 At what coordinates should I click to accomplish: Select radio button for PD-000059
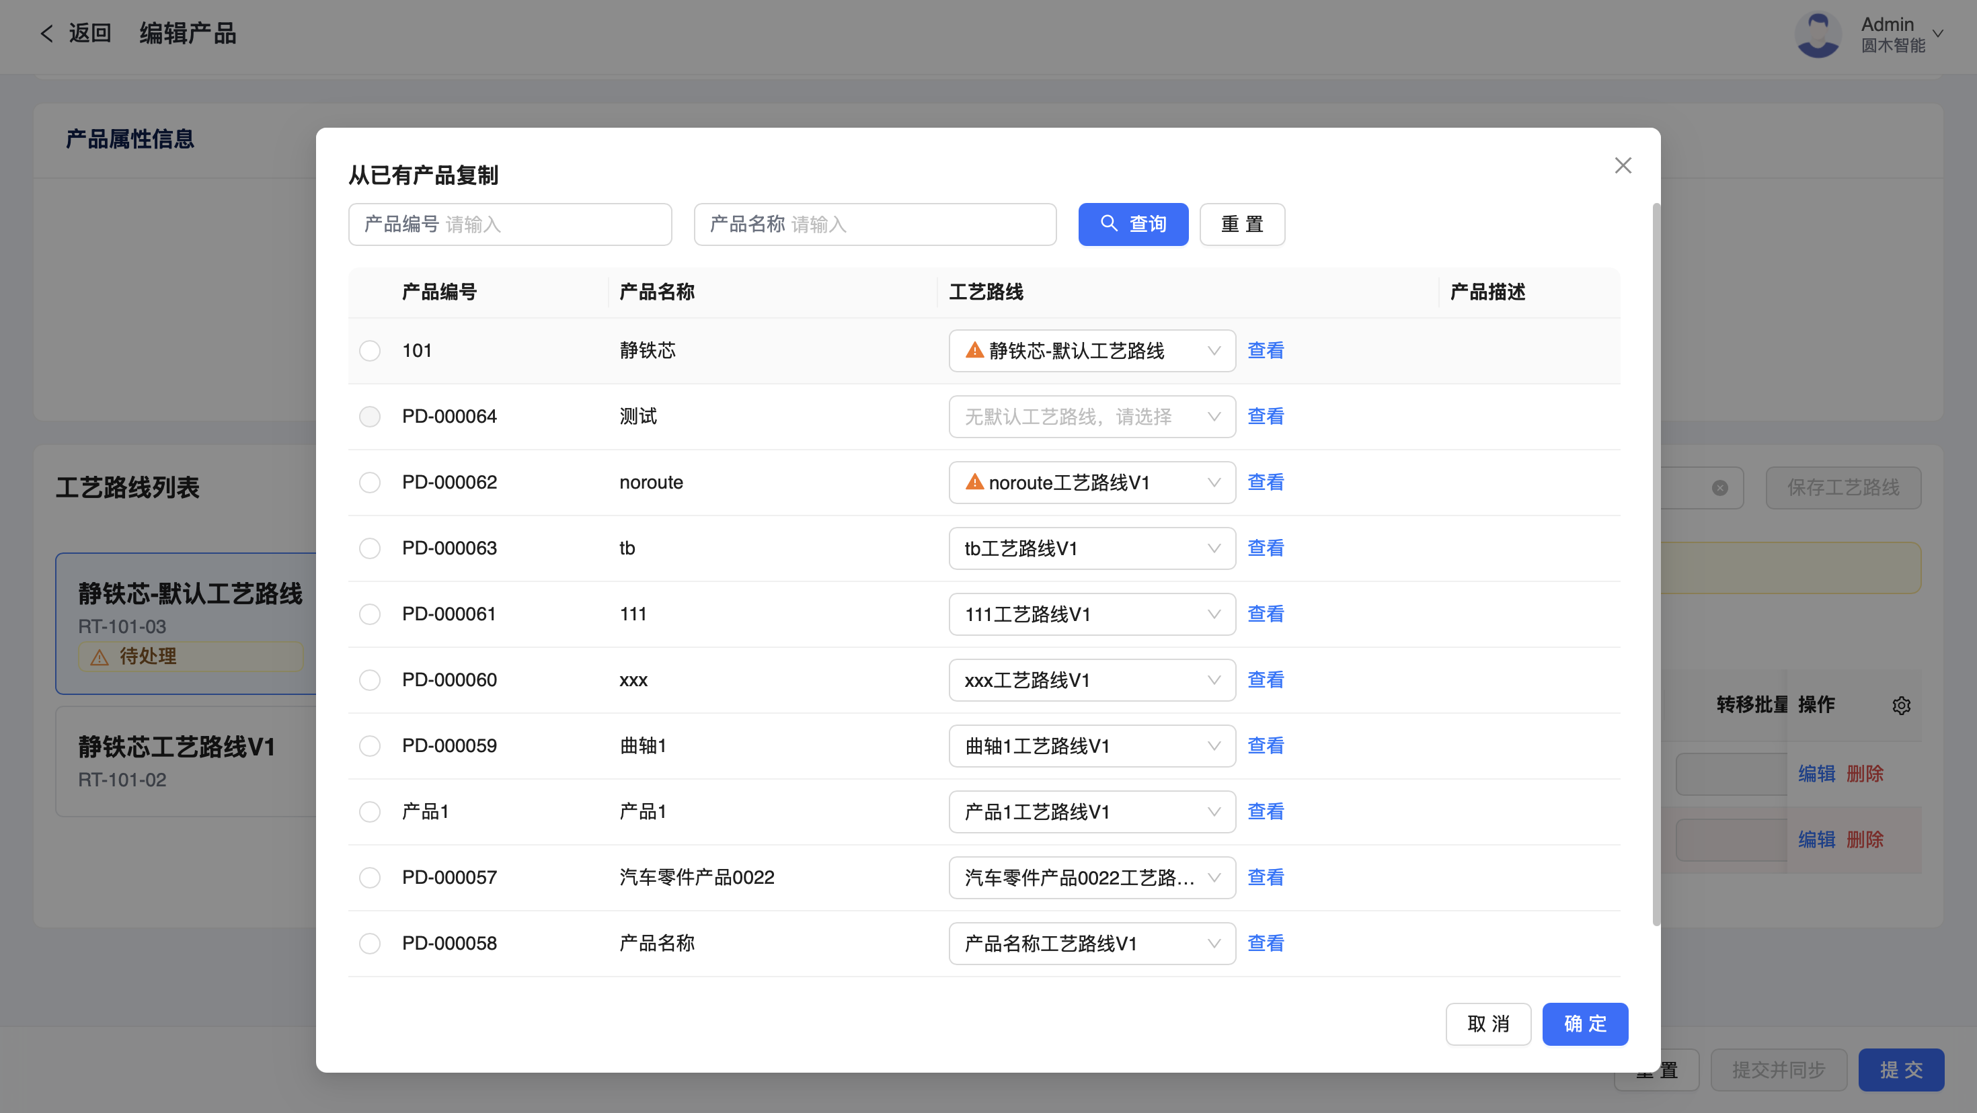click(x=370, y=745)
